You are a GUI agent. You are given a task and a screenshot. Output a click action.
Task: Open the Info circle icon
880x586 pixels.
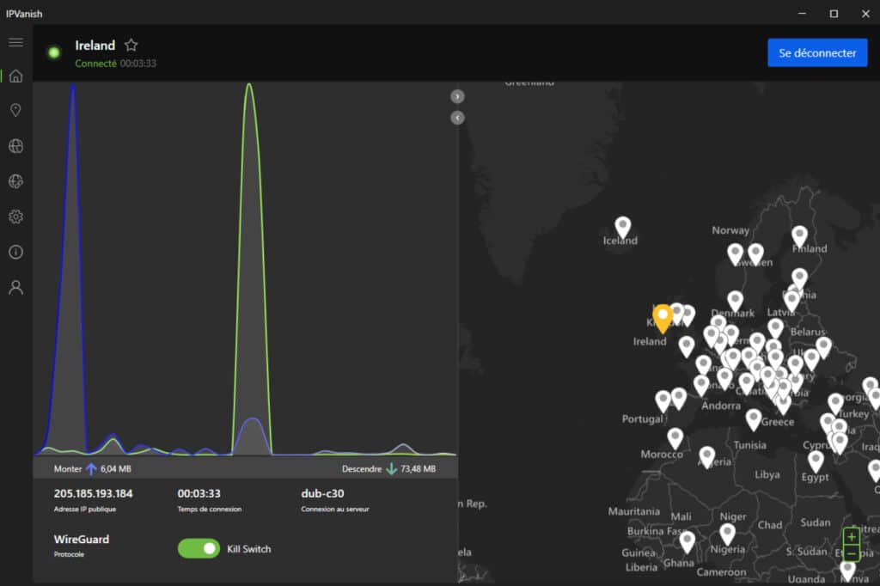tap(15, 252)
